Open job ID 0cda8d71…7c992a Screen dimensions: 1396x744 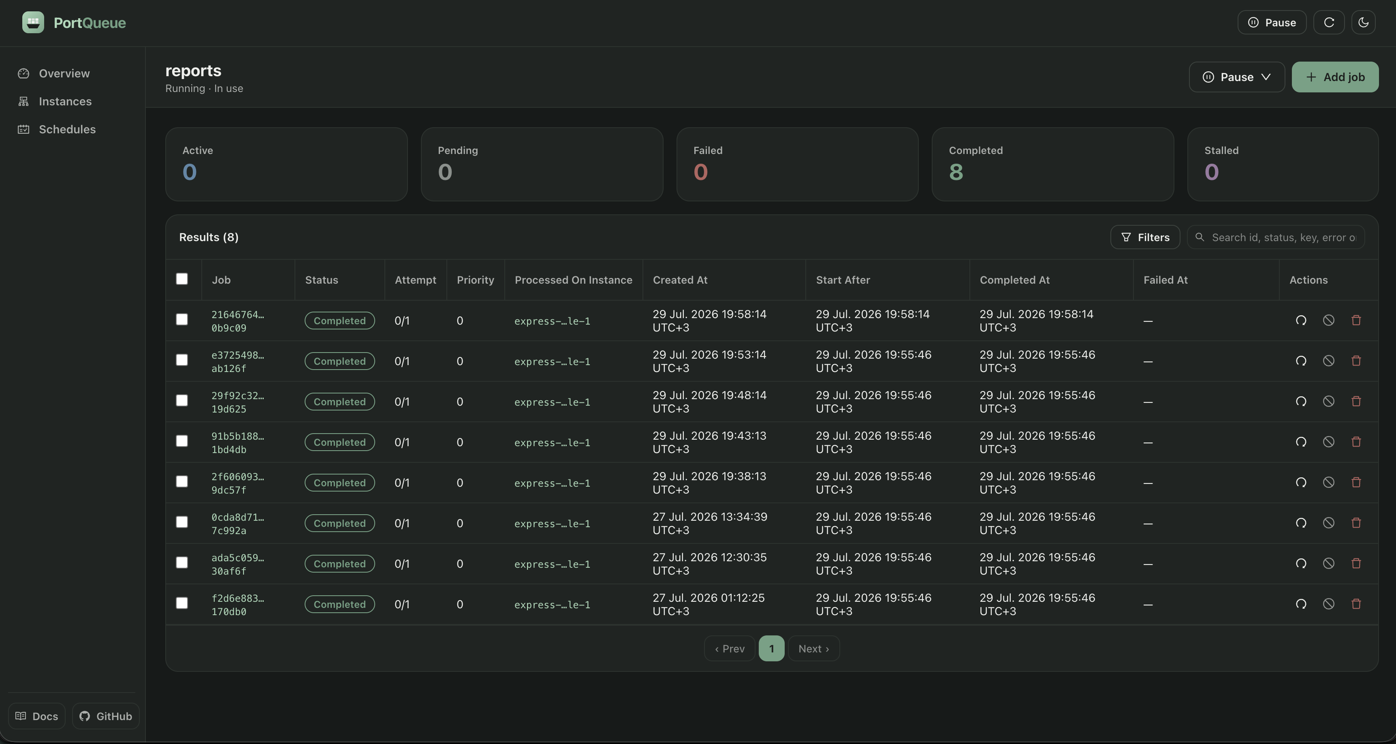point(238,524)
